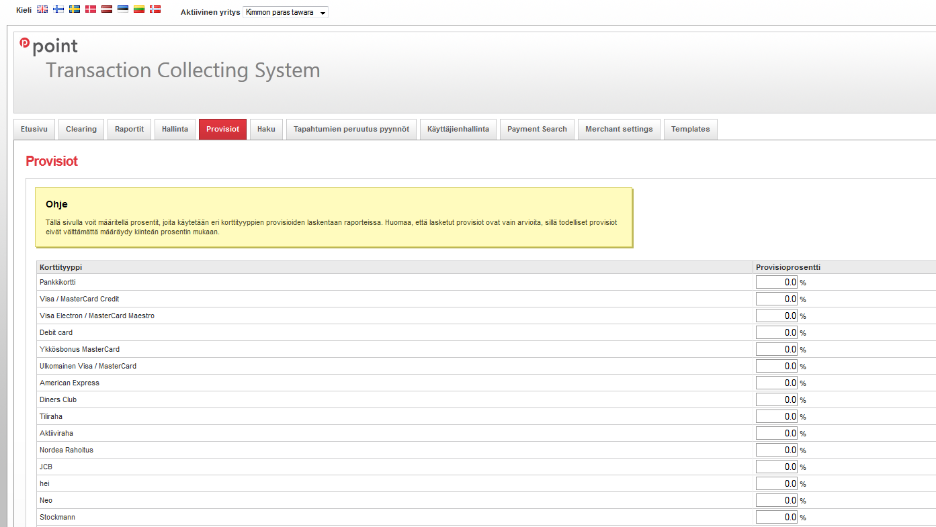Pick the Danish flag language
936x527 pixels.
[91, 9]
